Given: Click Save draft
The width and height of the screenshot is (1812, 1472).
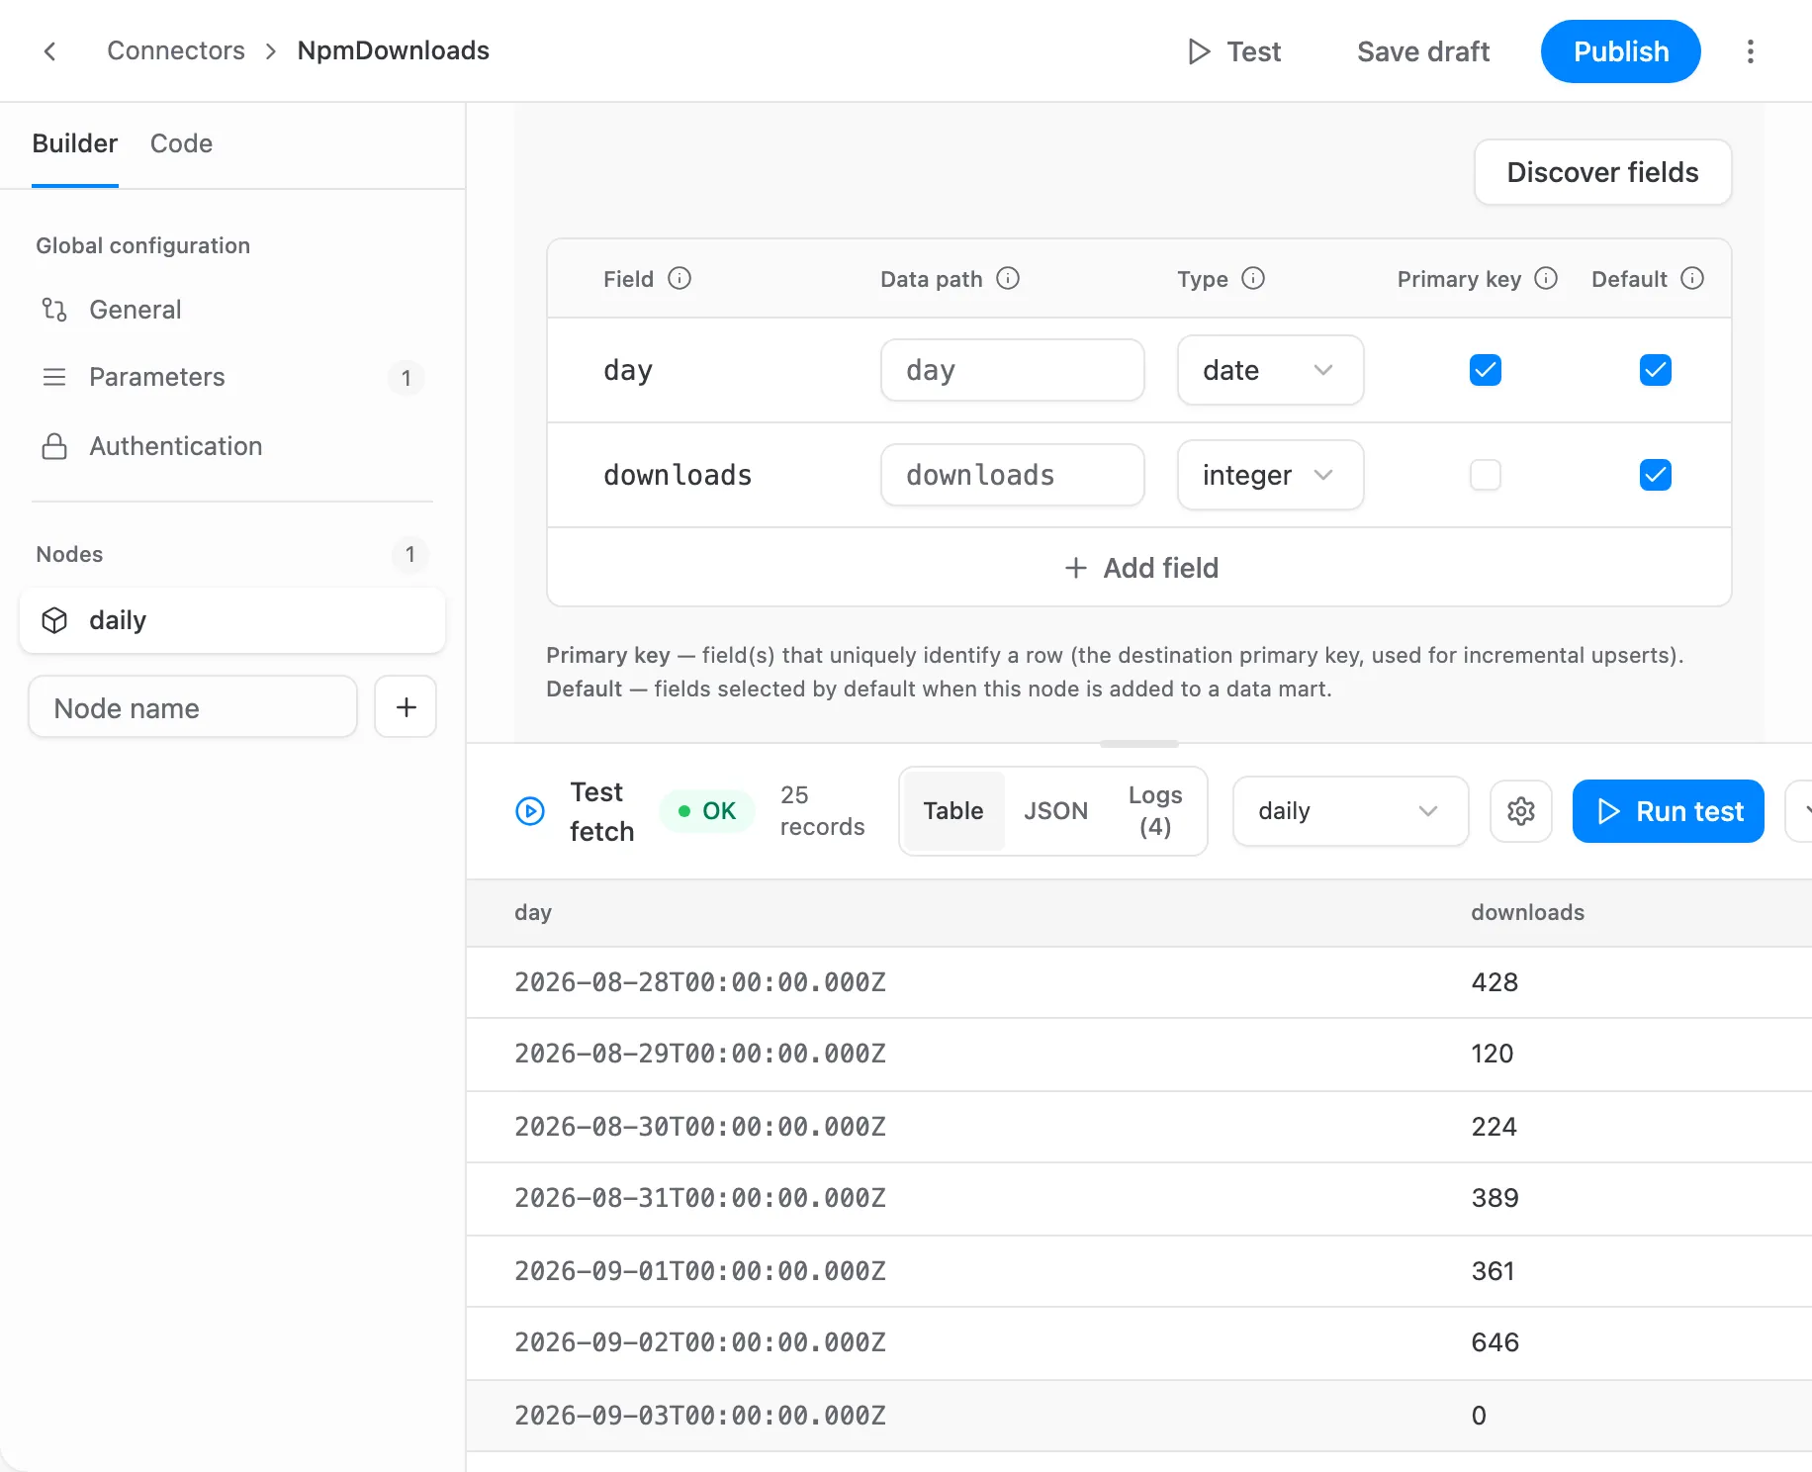Looking at the screenshot, I should pos(1423,51).
